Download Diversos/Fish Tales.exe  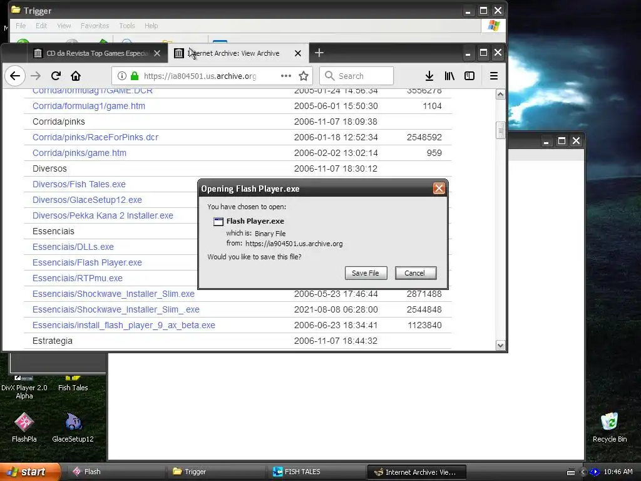pyautogui.click(x=79, y=185)
